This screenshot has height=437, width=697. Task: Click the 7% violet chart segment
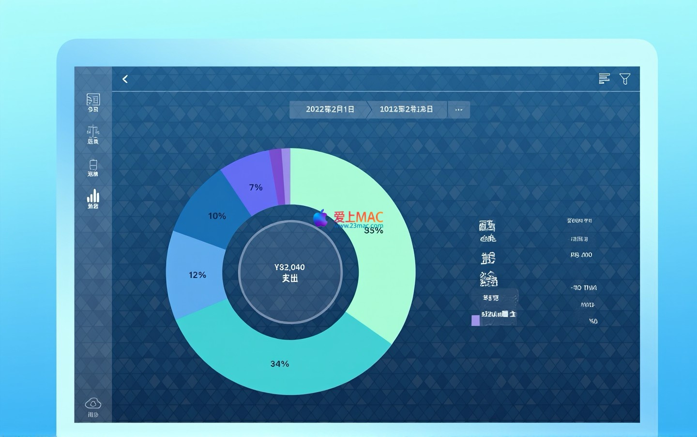(x=255, y=187)
